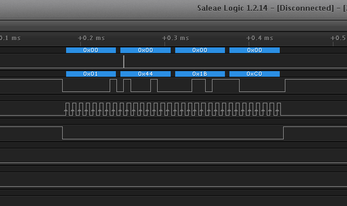This screenshot has height=206, width=347.
Task: Select the 0xC0 decoded byte bubble
Action: click(254, 74)
